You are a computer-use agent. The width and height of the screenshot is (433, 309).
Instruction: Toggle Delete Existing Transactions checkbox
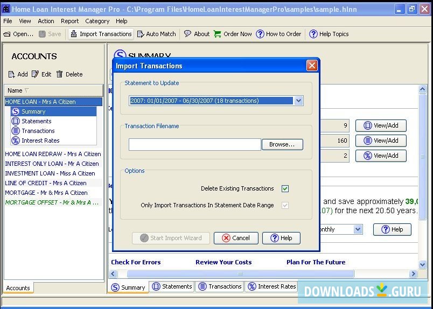(285, 188)
